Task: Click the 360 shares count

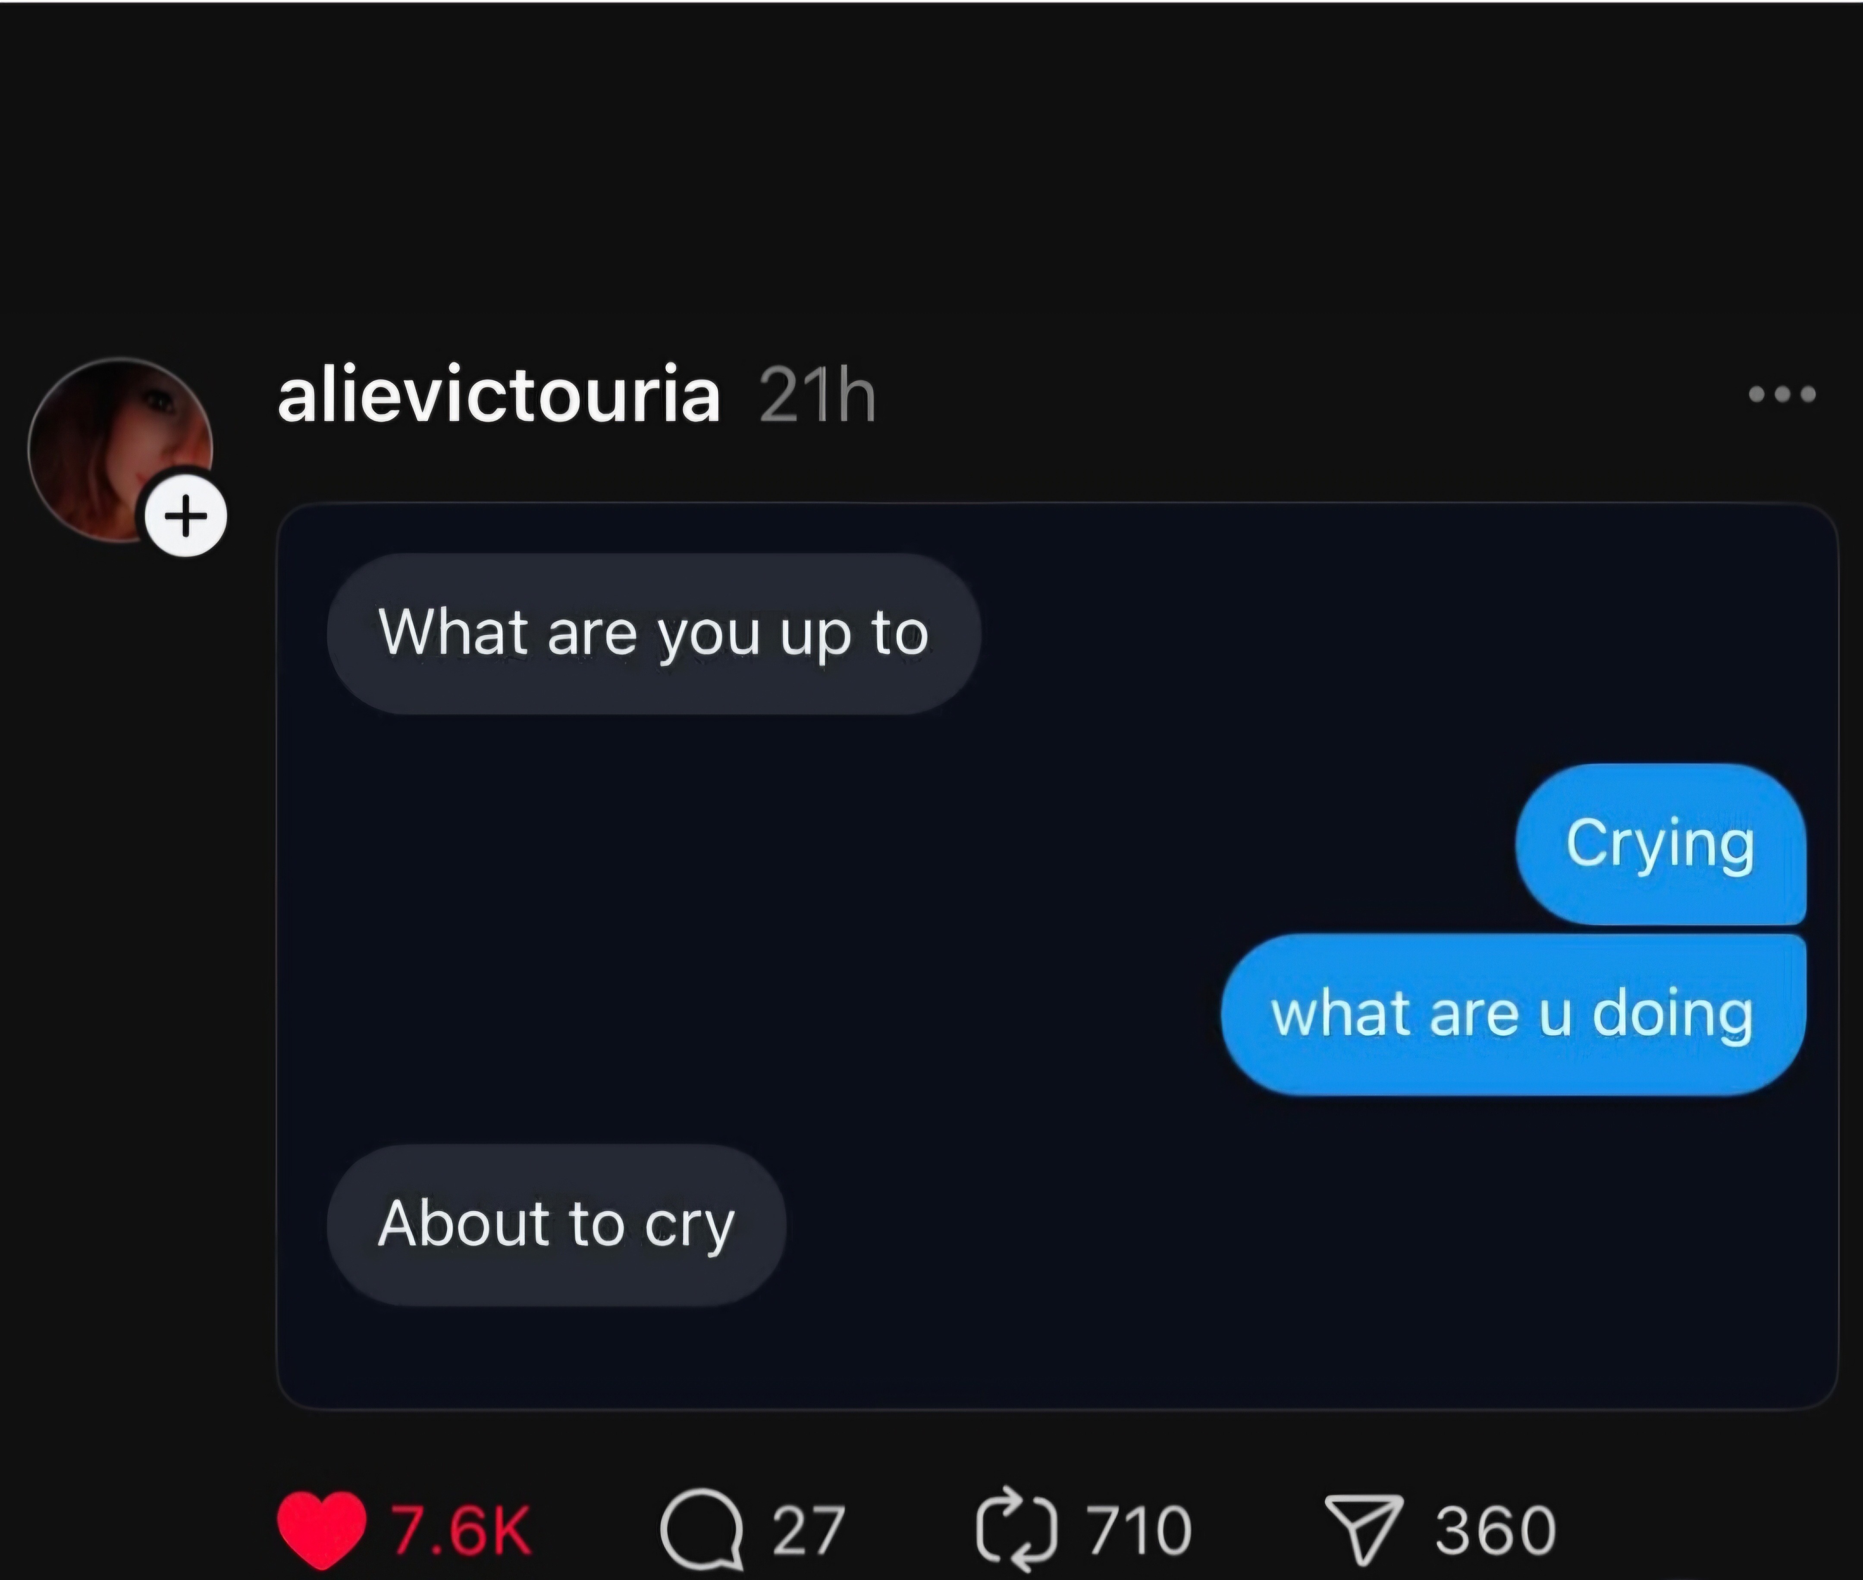Action: pyautogui.click(x=1496, y=1530)
